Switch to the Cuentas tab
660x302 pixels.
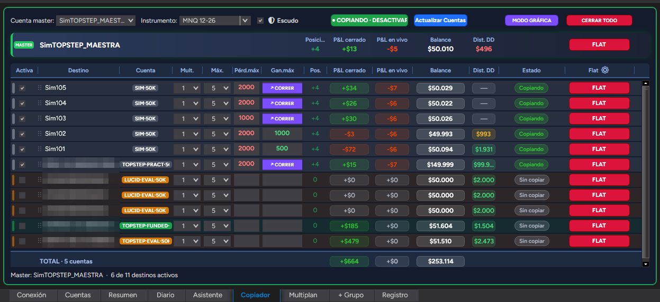pyautogui.click(x=78, y=295)
